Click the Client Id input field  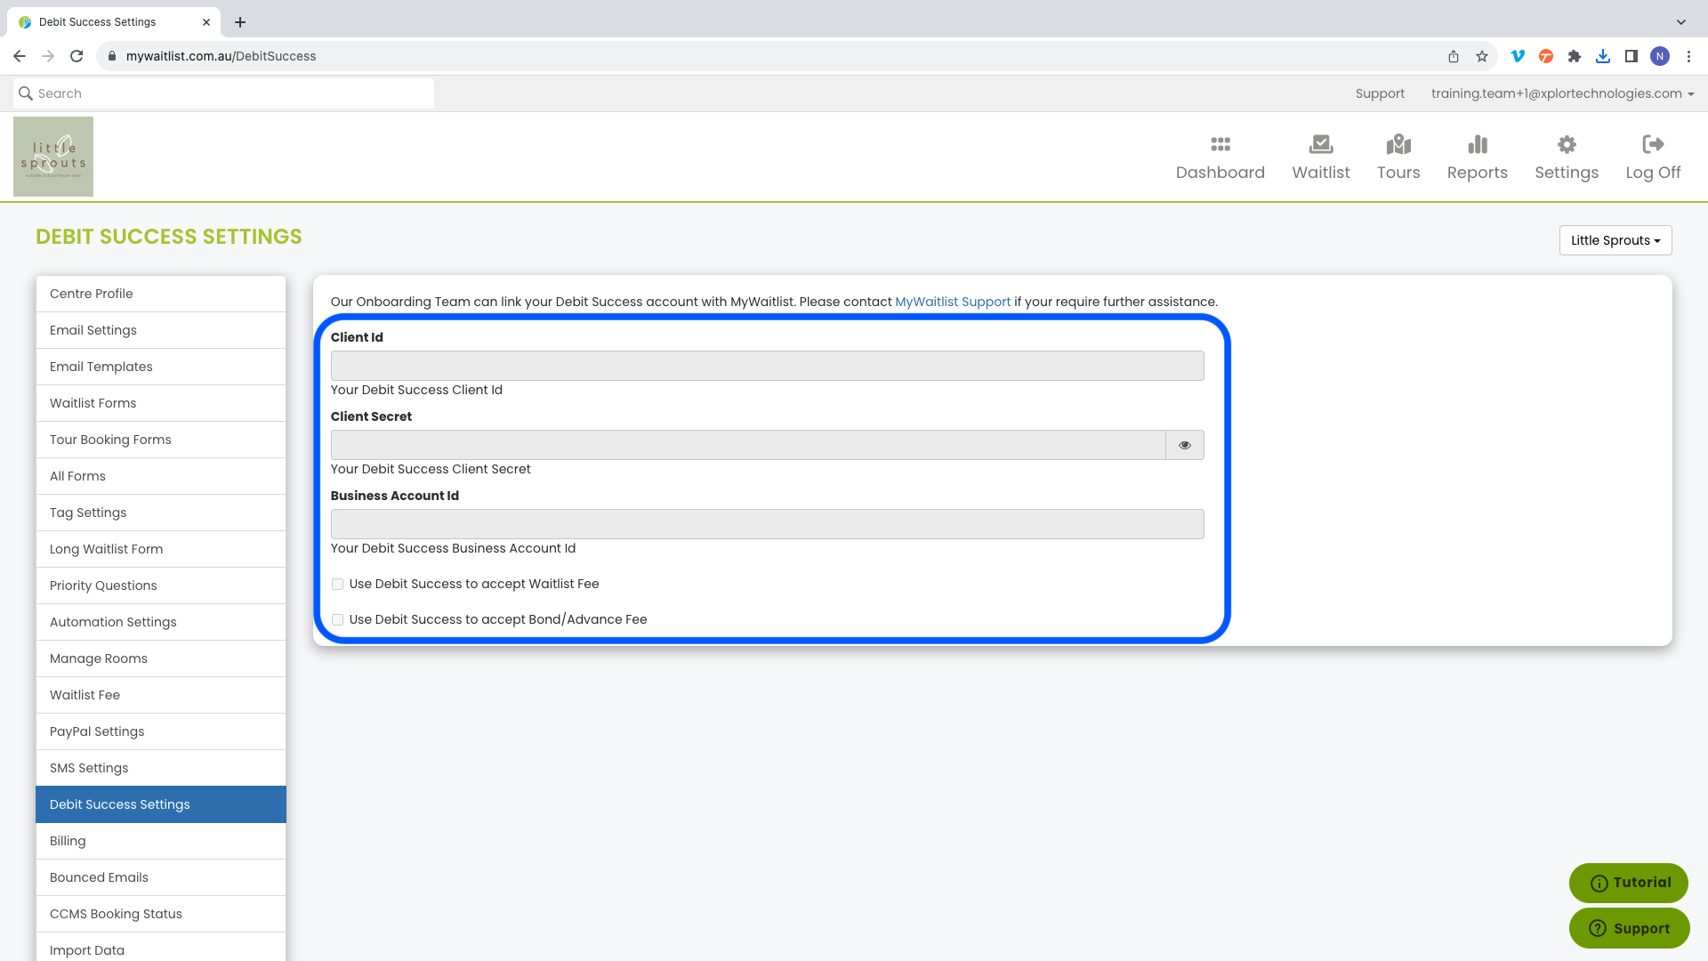click(x=767, y=366)
